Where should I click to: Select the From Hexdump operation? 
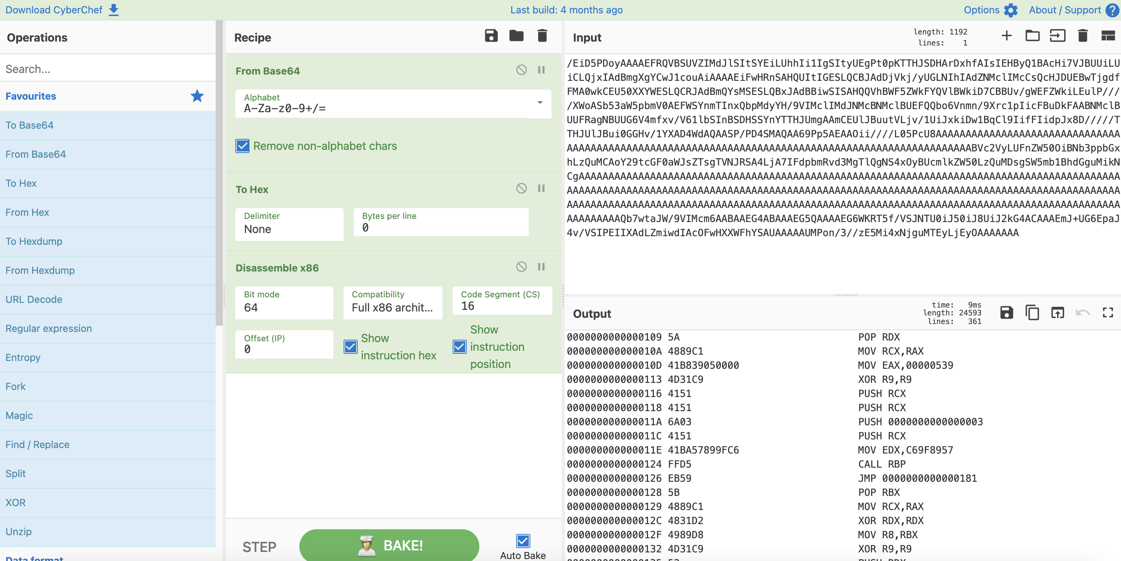point(108,270)
